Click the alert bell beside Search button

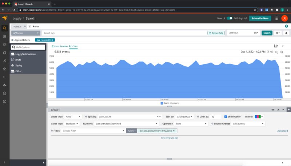pos(286,33)
